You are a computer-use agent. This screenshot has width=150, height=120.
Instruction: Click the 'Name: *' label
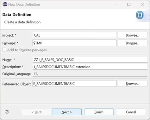point(9,60)
